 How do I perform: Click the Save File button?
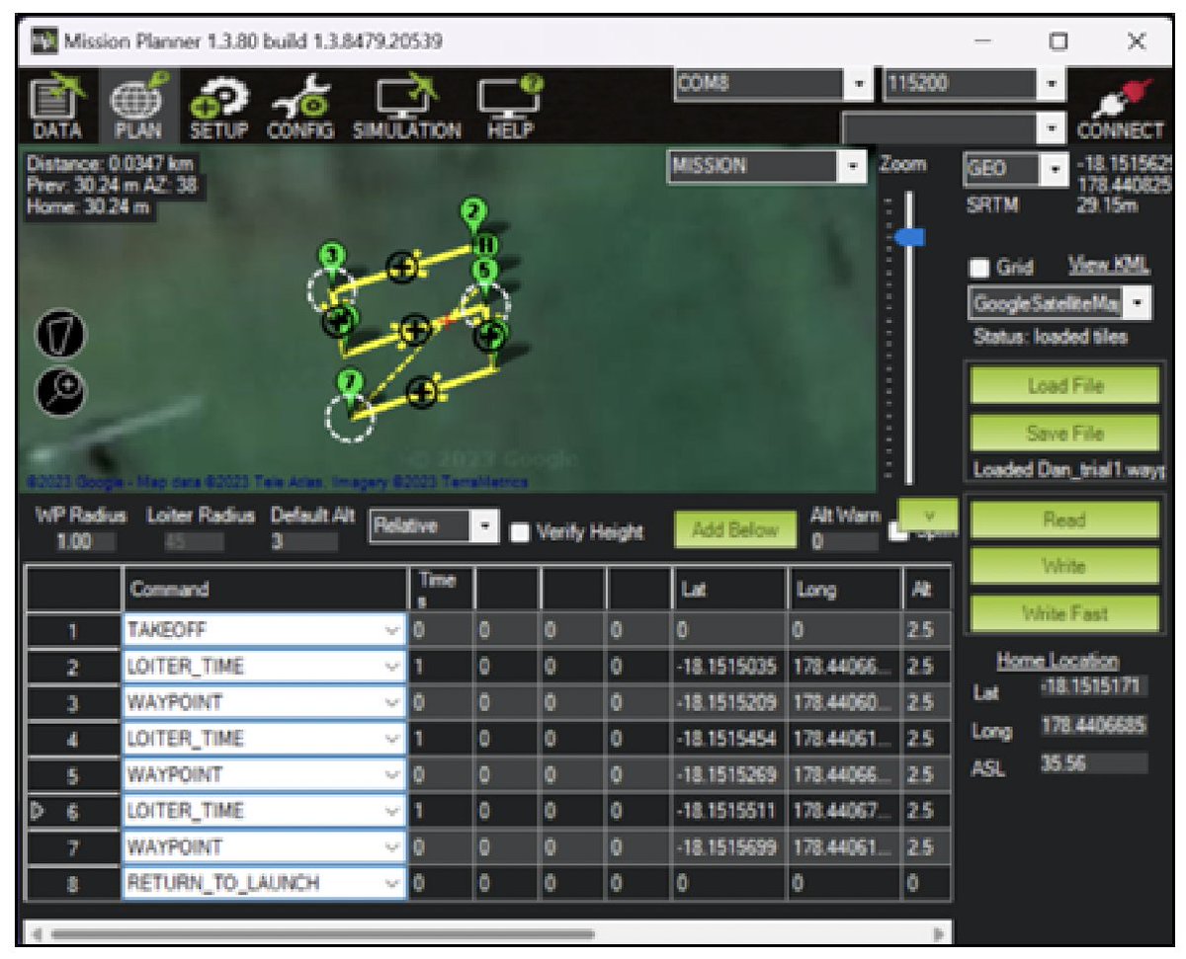tap(1064, 433)
